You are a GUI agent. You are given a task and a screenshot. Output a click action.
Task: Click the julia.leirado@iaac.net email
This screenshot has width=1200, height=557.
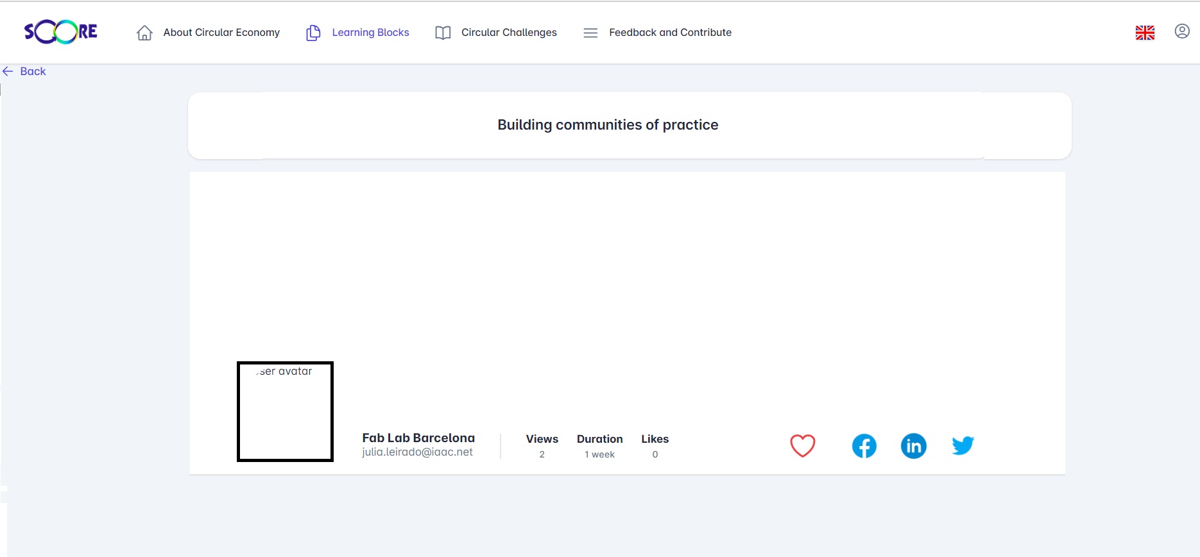pos(417,452)
